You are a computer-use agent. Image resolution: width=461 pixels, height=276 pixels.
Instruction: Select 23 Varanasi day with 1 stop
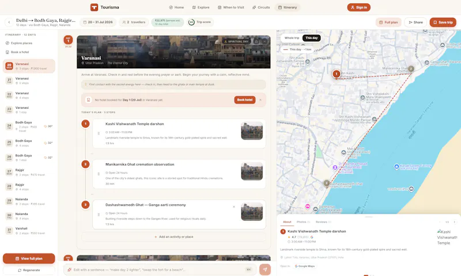tap(29, 110)
